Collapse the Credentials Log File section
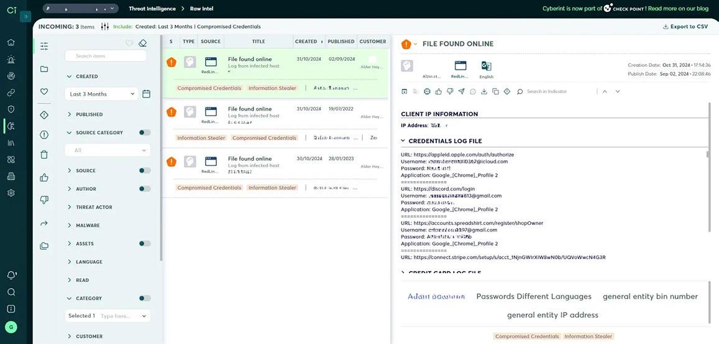The height and width of the screenshot is (344, 719). click(403, 141)
